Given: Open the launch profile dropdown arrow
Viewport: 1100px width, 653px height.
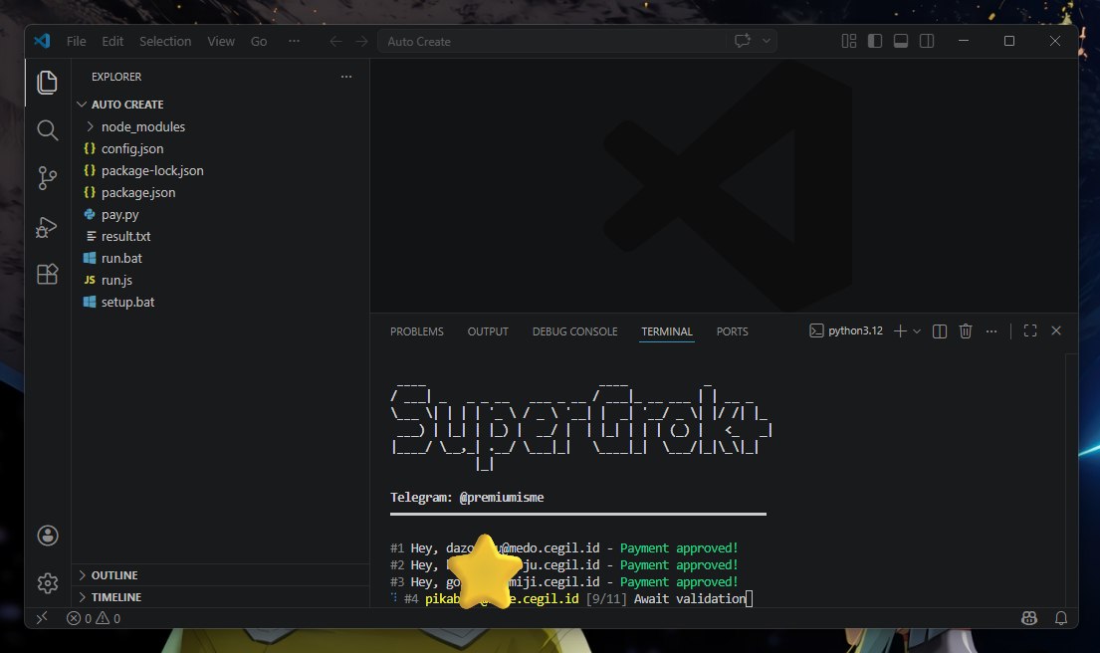Looking at the screenshot, I should click(x=916, y=331).
